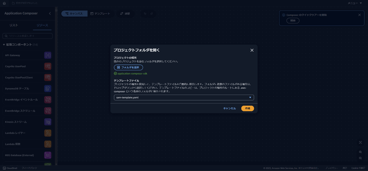Zoom in on the canvas
The width and height of the screenshot is (368, 171).
point(360,152)
